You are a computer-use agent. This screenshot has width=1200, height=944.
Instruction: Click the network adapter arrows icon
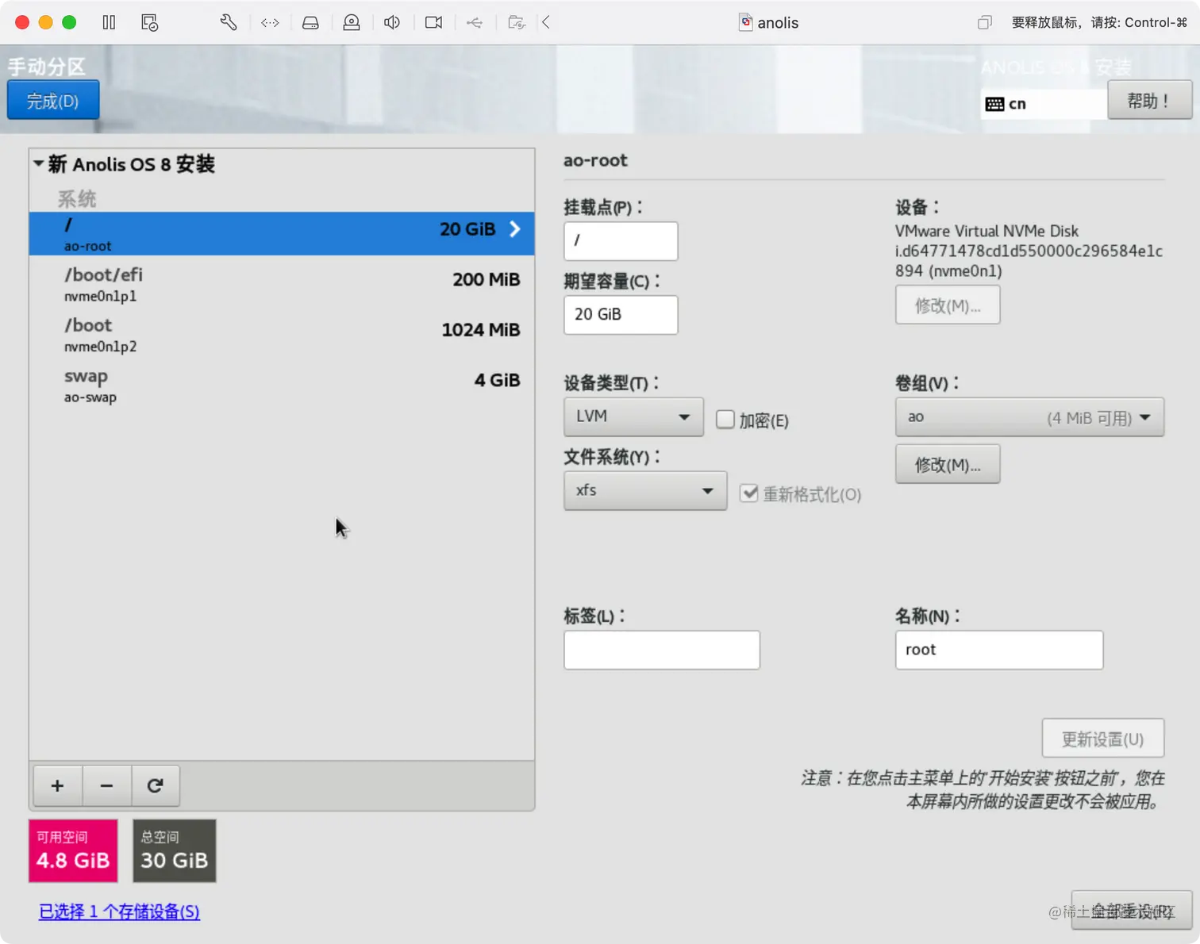coord(270,22)
